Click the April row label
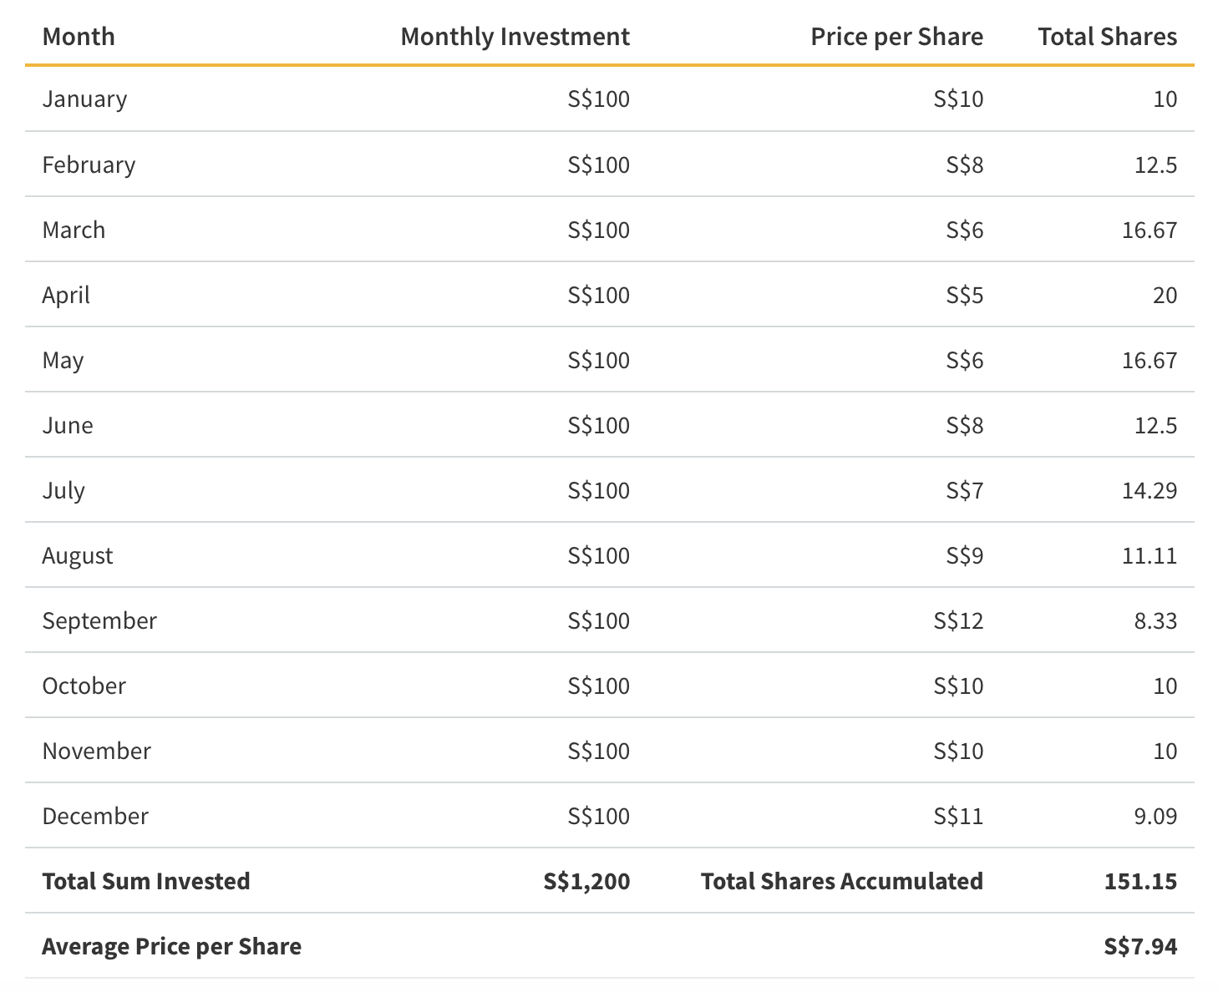 click(66, 295)
